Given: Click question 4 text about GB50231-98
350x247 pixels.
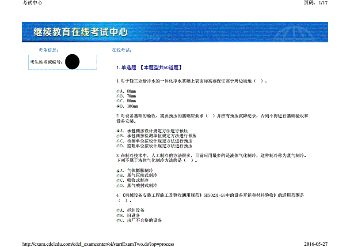Looking at the screenshot, I should [210, 198].
